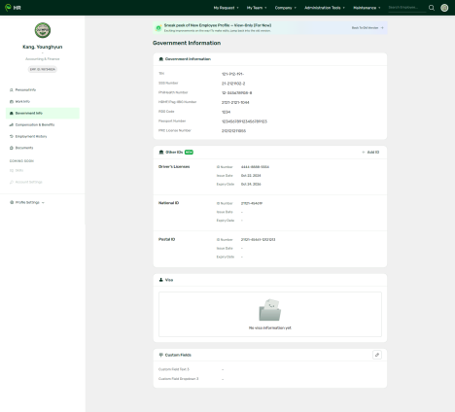Viewport: 455px width, 412px height.
Task: Click the Custom Fields edit pencil button
Action: pos(377,355)
